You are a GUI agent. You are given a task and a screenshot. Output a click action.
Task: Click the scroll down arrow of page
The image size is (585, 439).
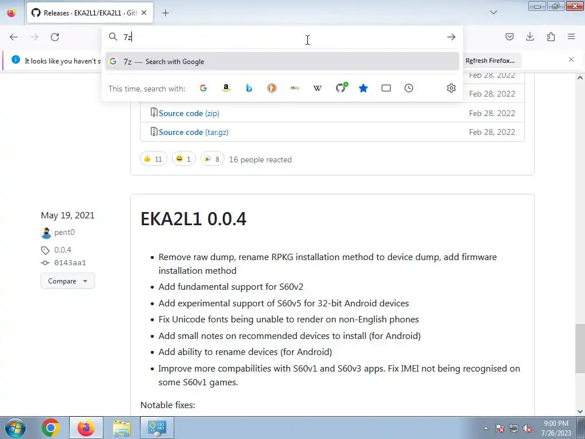coord(580,412)
